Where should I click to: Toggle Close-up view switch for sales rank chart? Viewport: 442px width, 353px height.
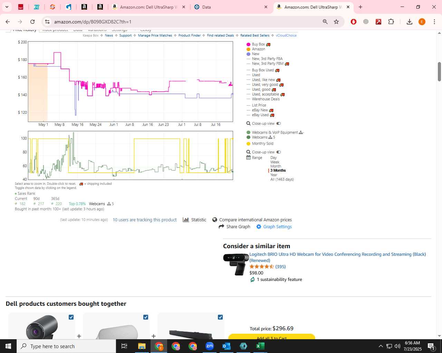279,152
